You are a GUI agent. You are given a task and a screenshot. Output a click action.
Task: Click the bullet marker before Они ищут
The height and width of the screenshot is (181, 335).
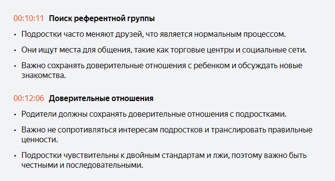pyautogui.click(x=15, y=51)
